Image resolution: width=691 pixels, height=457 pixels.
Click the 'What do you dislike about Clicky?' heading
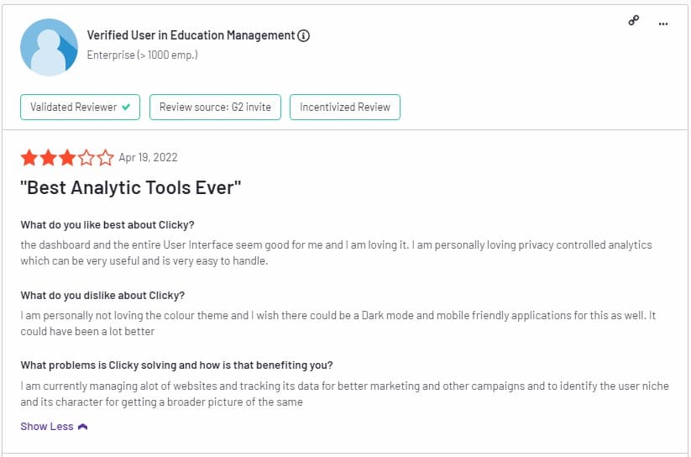(102, 296)
